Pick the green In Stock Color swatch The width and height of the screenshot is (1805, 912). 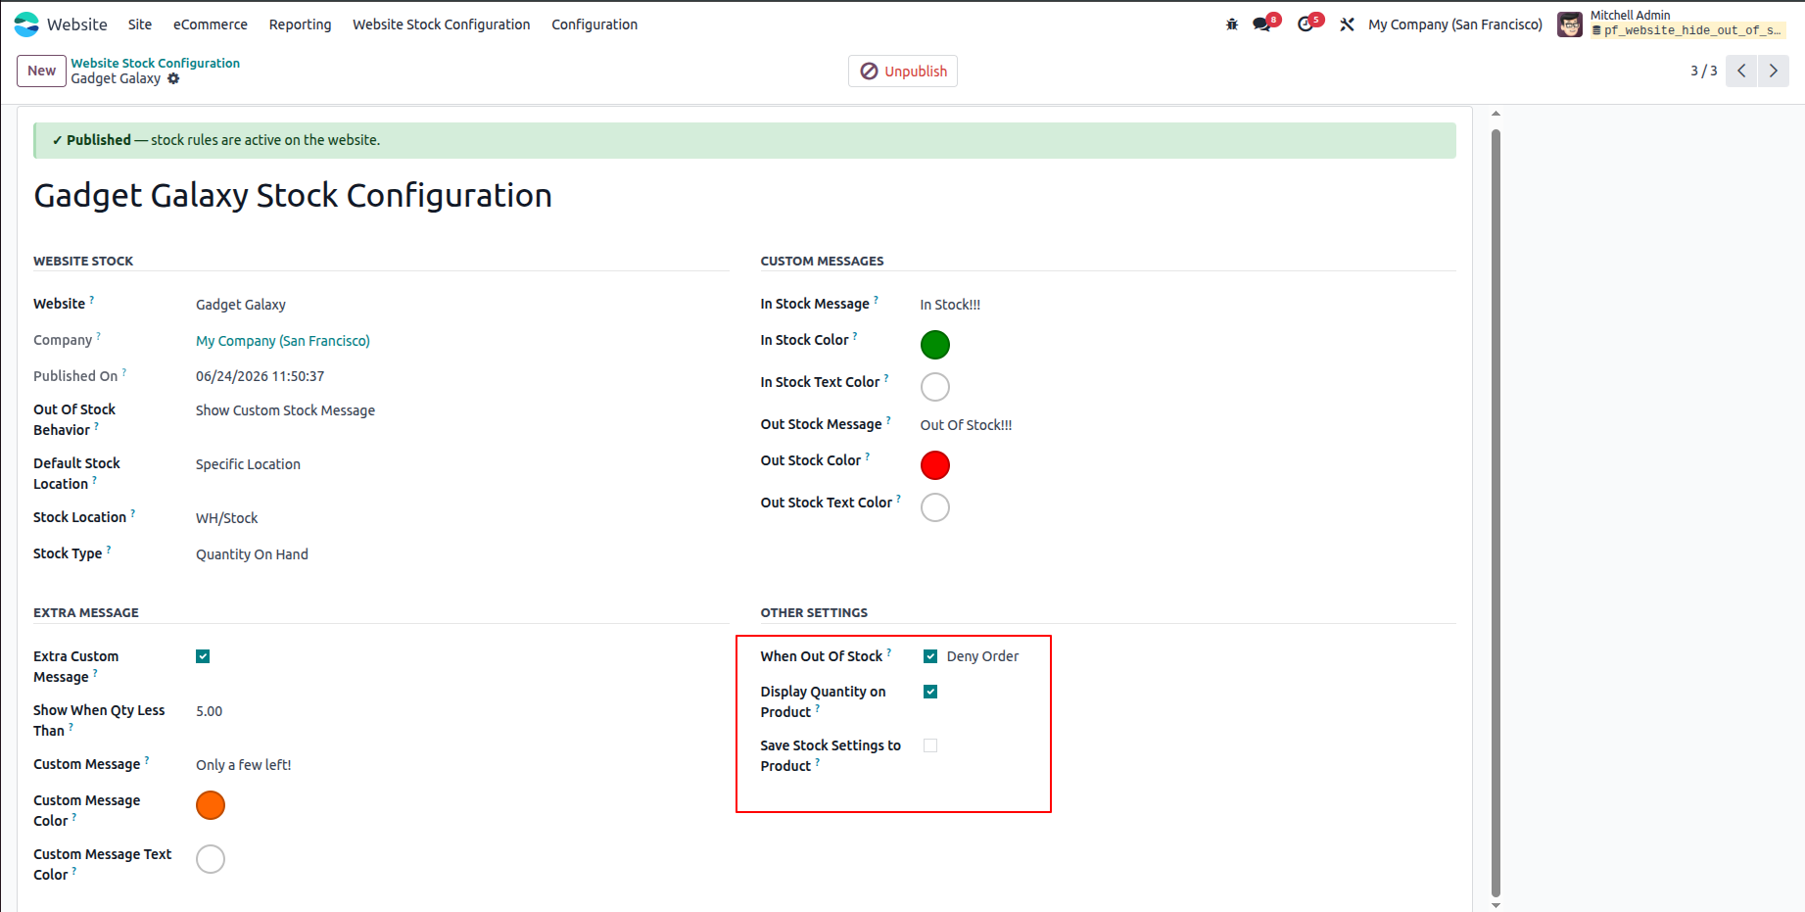(x=935, y=345)
